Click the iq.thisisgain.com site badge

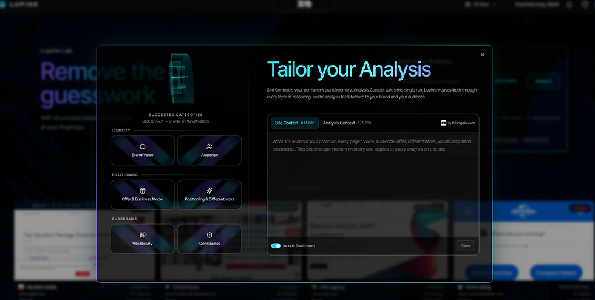pos(458,123)
